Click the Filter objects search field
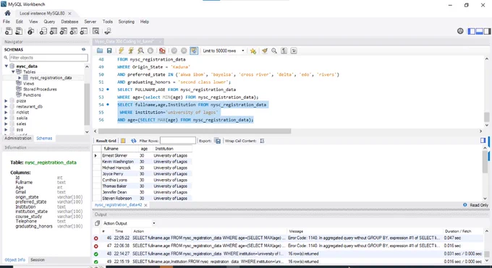Image resolution: width=492 pixels, height=268 pixels. (48, 58)
